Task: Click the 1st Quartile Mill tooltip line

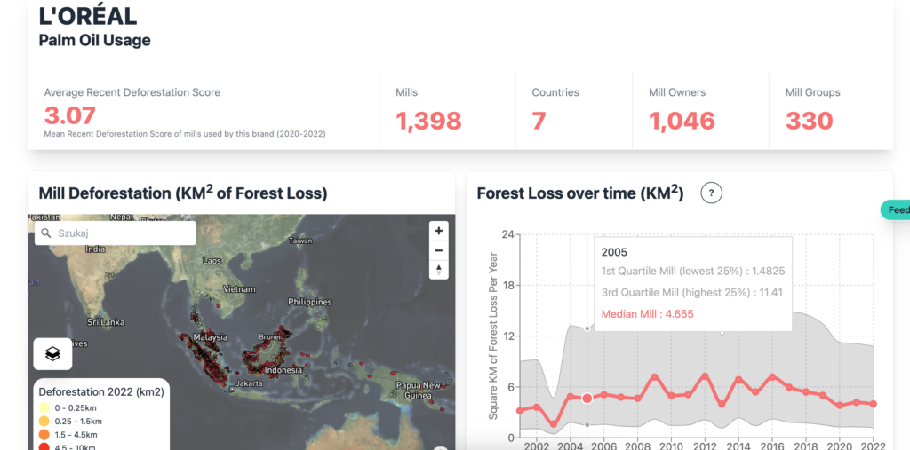Action: coord(693,271)
